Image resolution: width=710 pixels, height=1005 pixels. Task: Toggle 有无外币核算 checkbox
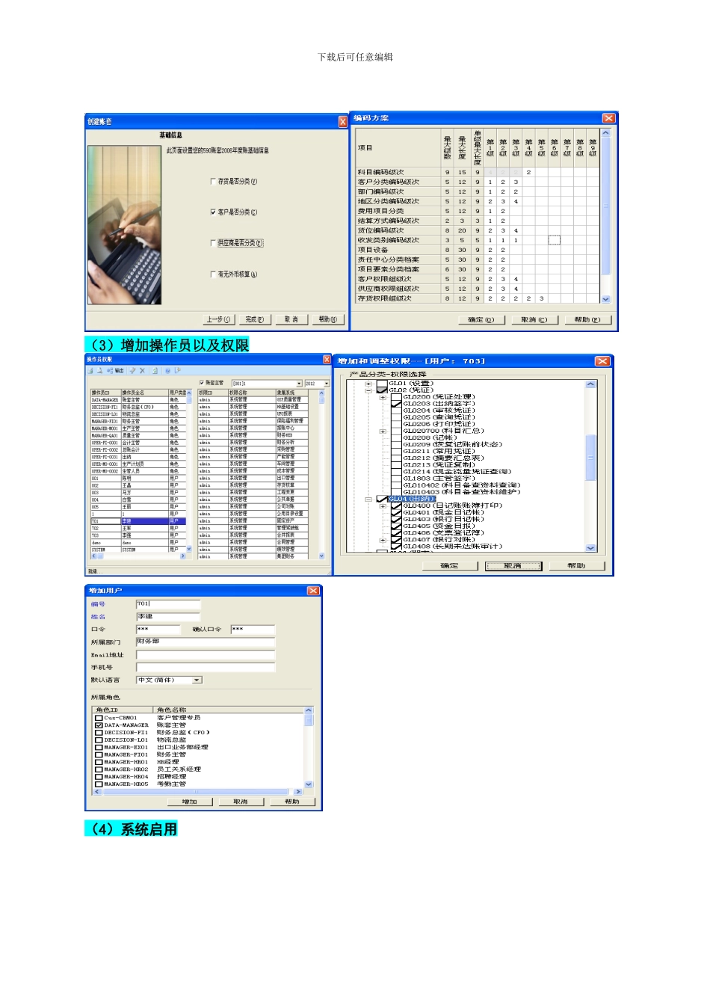tap(213, 274)
